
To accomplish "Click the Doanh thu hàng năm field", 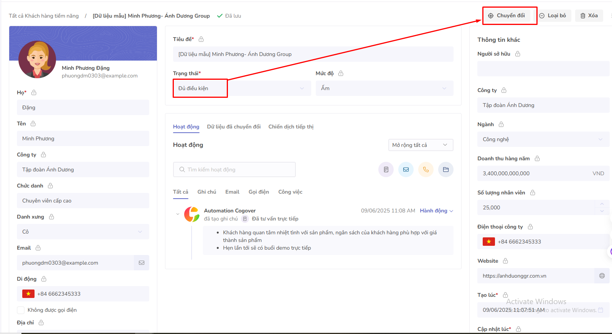I will (x=543, y=173).
